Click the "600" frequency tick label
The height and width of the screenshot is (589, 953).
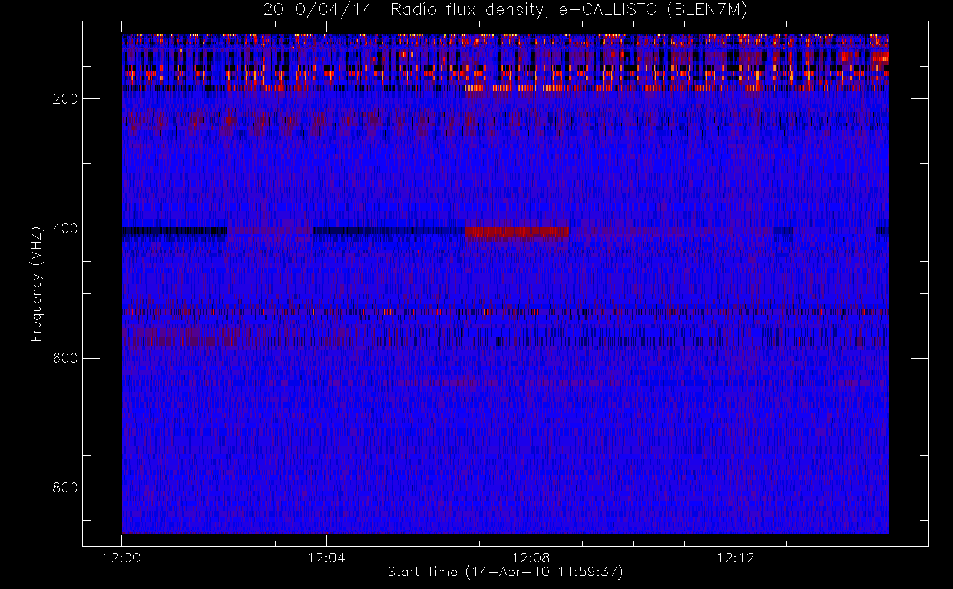point(65,358)
